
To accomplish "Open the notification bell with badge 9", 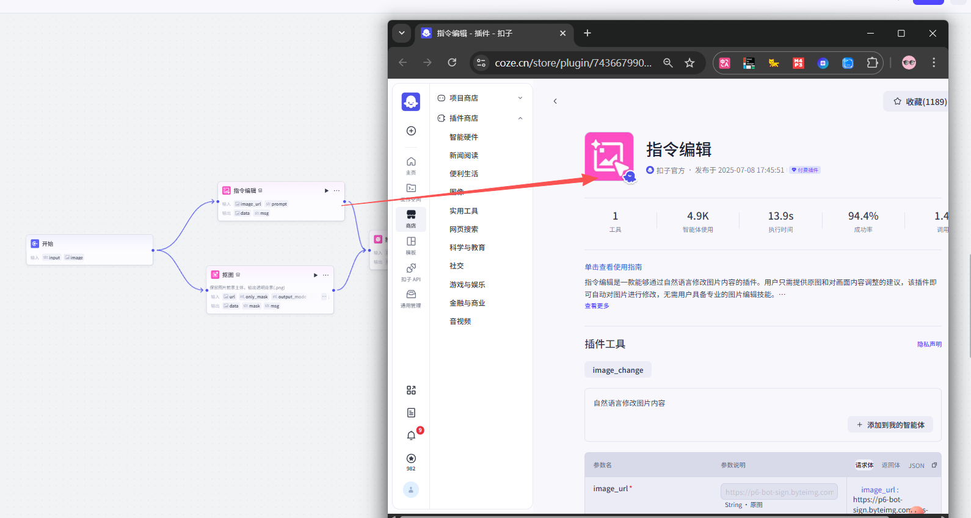I will [411, 435].
